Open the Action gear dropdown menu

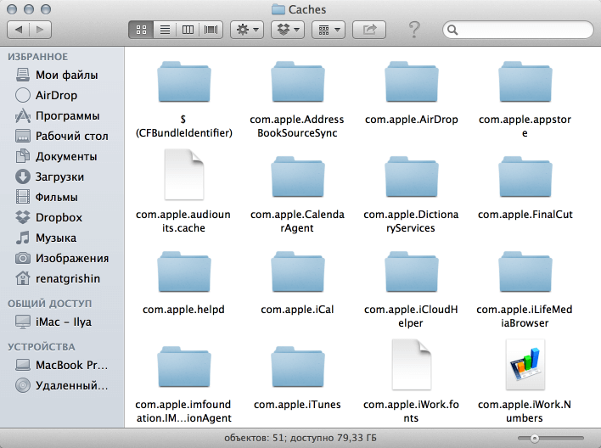tap(247, 30)
